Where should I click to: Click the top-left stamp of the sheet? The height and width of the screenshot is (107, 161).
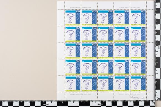click(73, 18)
